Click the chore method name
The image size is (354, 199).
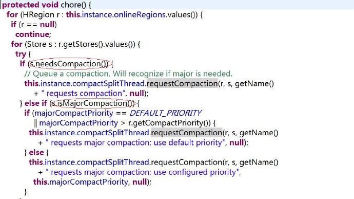click(x=71, y=5)
